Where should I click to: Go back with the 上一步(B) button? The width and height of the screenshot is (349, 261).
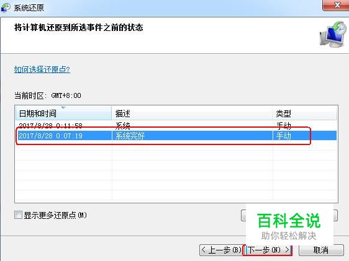[x=220, y=250]
